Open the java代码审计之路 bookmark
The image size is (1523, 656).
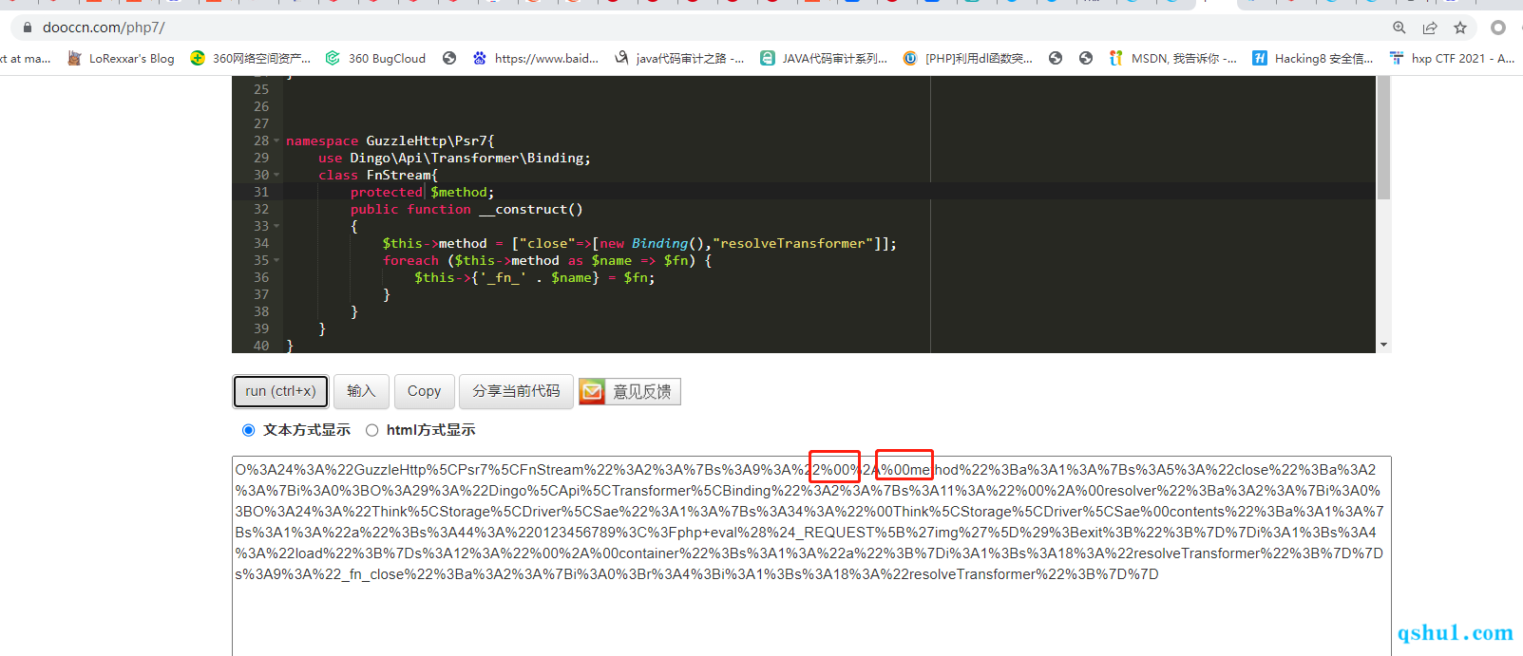click(x=678, y=58)
